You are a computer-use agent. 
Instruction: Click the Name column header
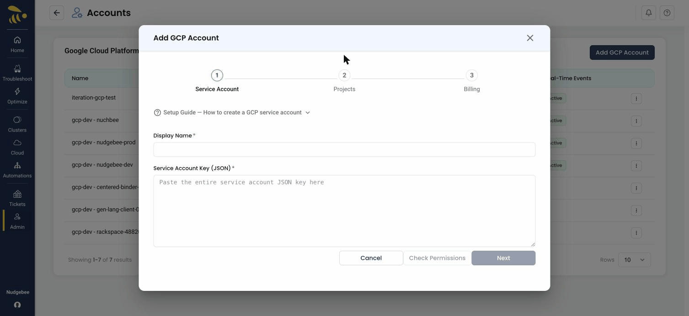[x=80, y=78]
